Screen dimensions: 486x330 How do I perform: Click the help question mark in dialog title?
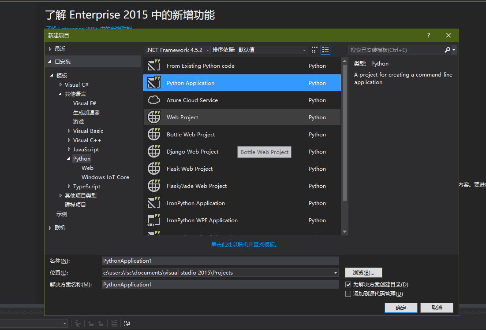pyautogui.click(x=429, y=35)
